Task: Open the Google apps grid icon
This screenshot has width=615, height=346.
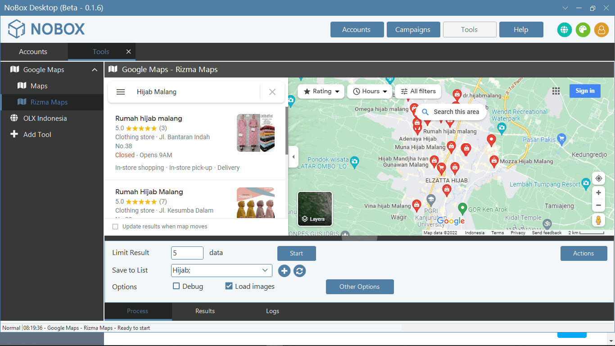Action: pos(556,91)
